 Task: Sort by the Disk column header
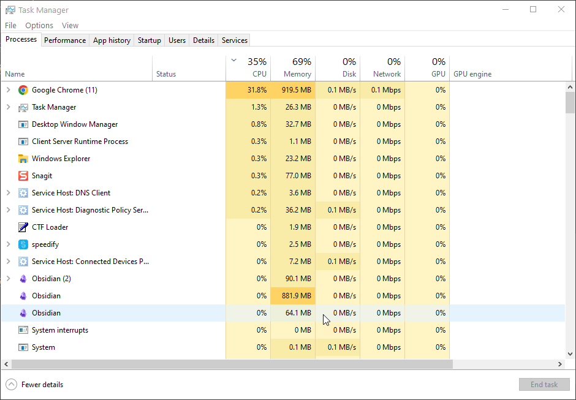(x=338, y=69)
